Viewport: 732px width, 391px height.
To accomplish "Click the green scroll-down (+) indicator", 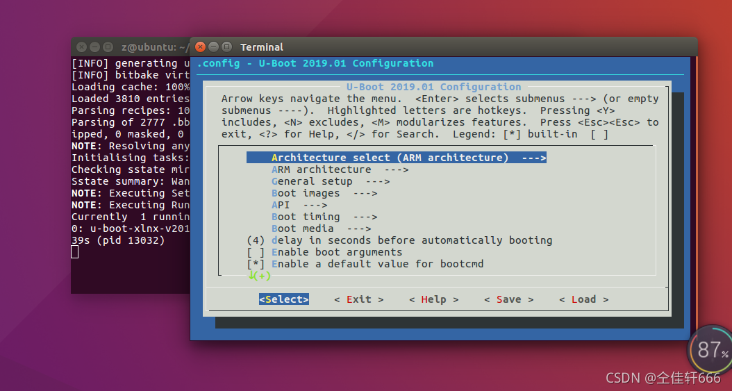I will click(260, 276).
